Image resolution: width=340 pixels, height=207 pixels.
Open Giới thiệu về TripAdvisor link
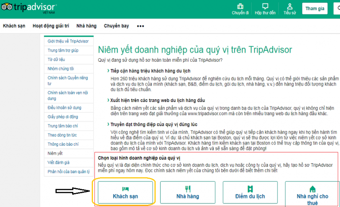point(68,41)
